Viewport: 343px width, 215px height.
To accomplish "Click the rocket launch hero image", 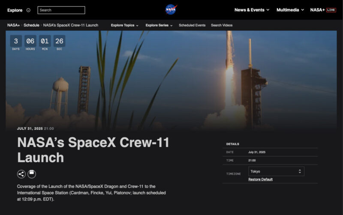I will 171,81.
